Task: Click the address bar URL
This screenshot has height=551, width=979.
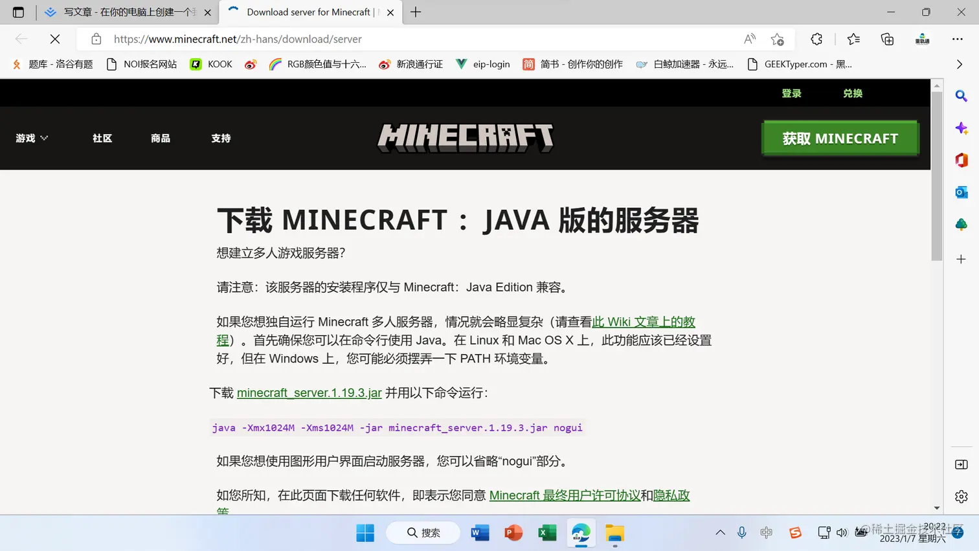Action: point(238,39)
